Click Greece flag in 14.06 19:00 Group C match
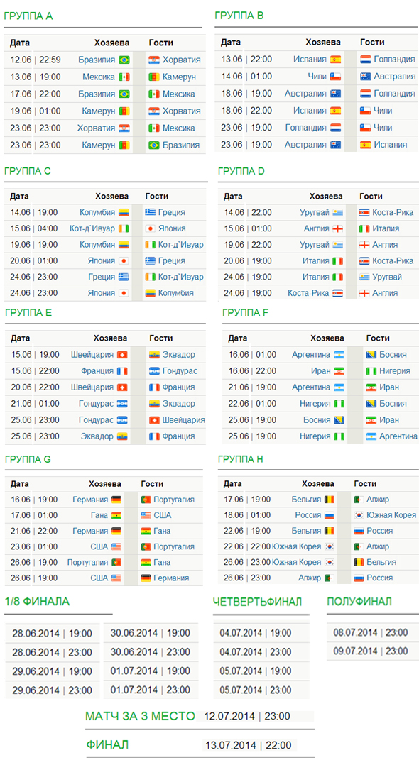Image resolution: width=419 pixels, height=760 pixels. (151, 212)
